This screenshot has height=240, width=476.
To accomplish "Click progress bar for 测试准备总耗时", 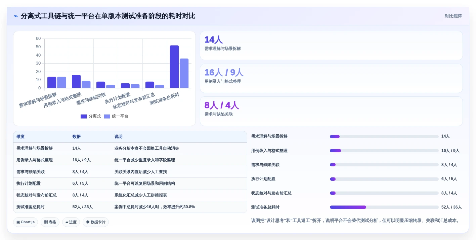I will (384, 207).
